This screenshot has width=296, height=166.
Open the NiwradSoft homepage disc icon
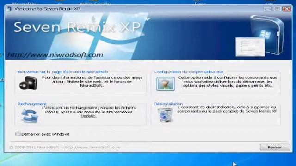coord(28,83)
